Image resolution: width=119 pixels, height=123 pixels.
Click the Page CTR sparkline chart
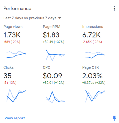point(95,96)
